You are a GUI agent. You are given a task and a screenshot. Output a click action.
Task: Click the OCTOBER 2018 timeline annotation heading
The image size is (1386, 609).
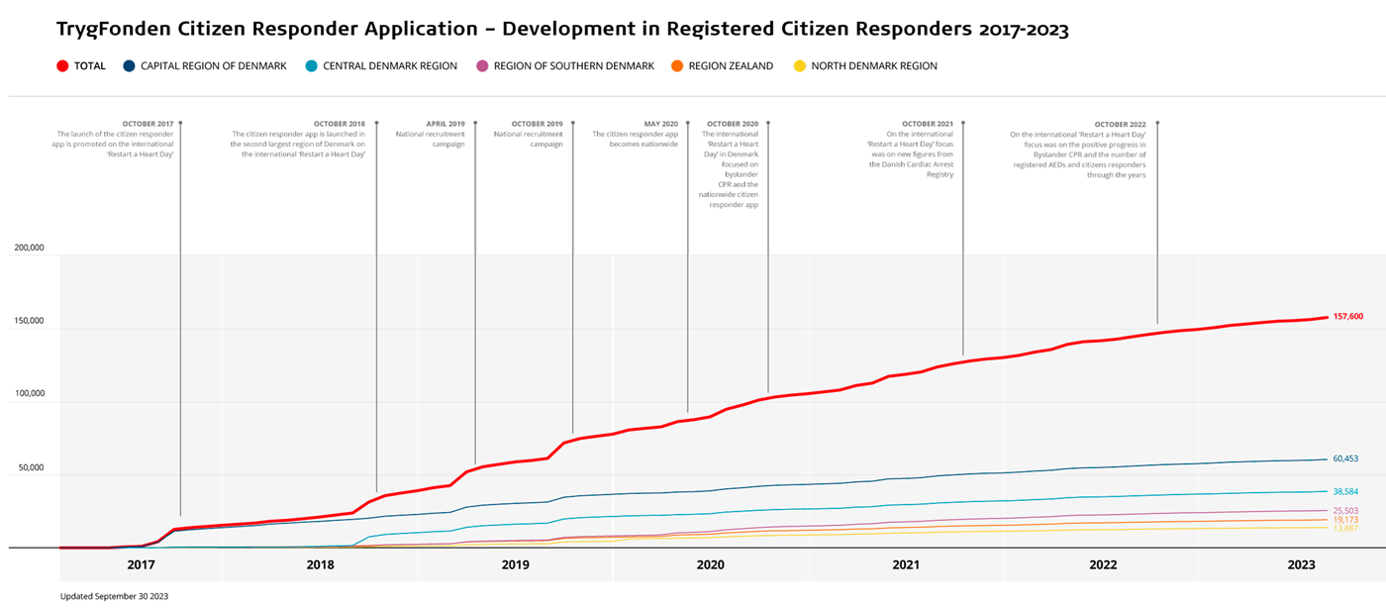point(340,124)
